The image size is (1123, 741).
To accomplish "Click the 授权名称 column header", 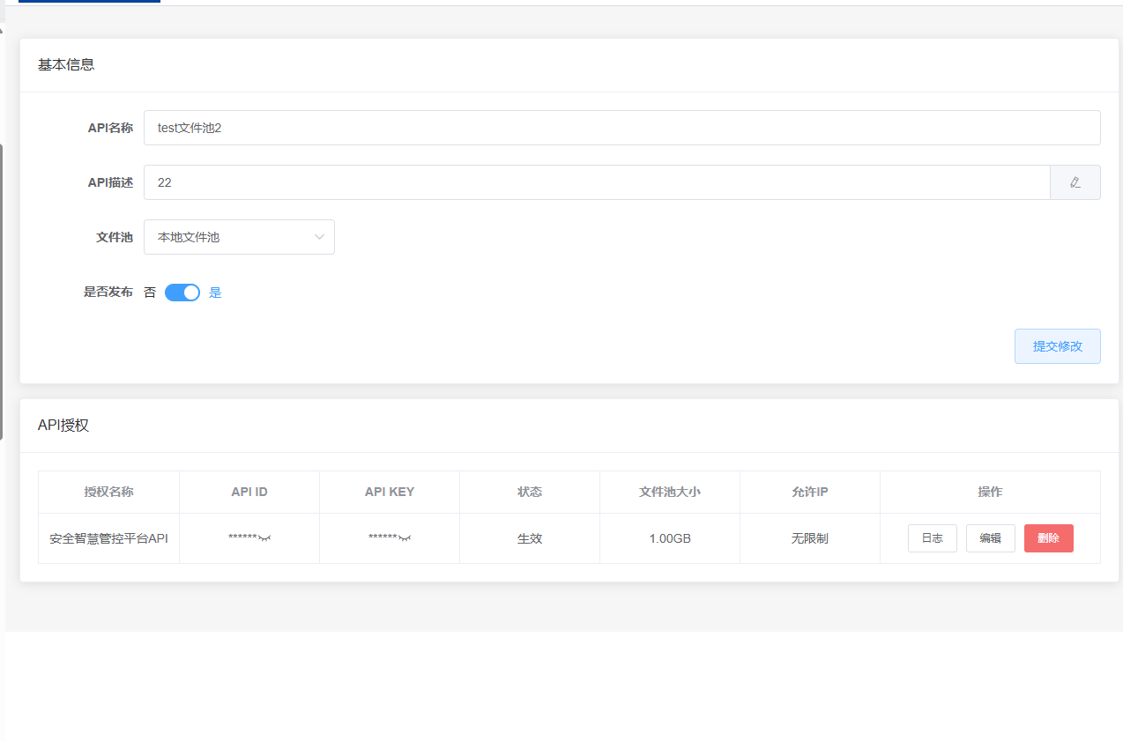I will 108,492.
